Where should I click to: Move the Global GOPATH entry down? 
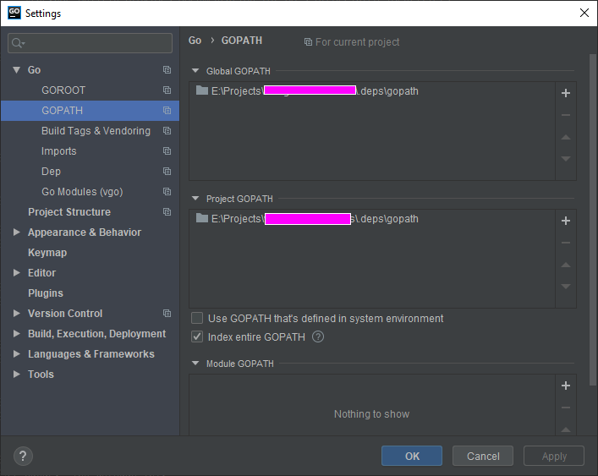click(566, 159)
